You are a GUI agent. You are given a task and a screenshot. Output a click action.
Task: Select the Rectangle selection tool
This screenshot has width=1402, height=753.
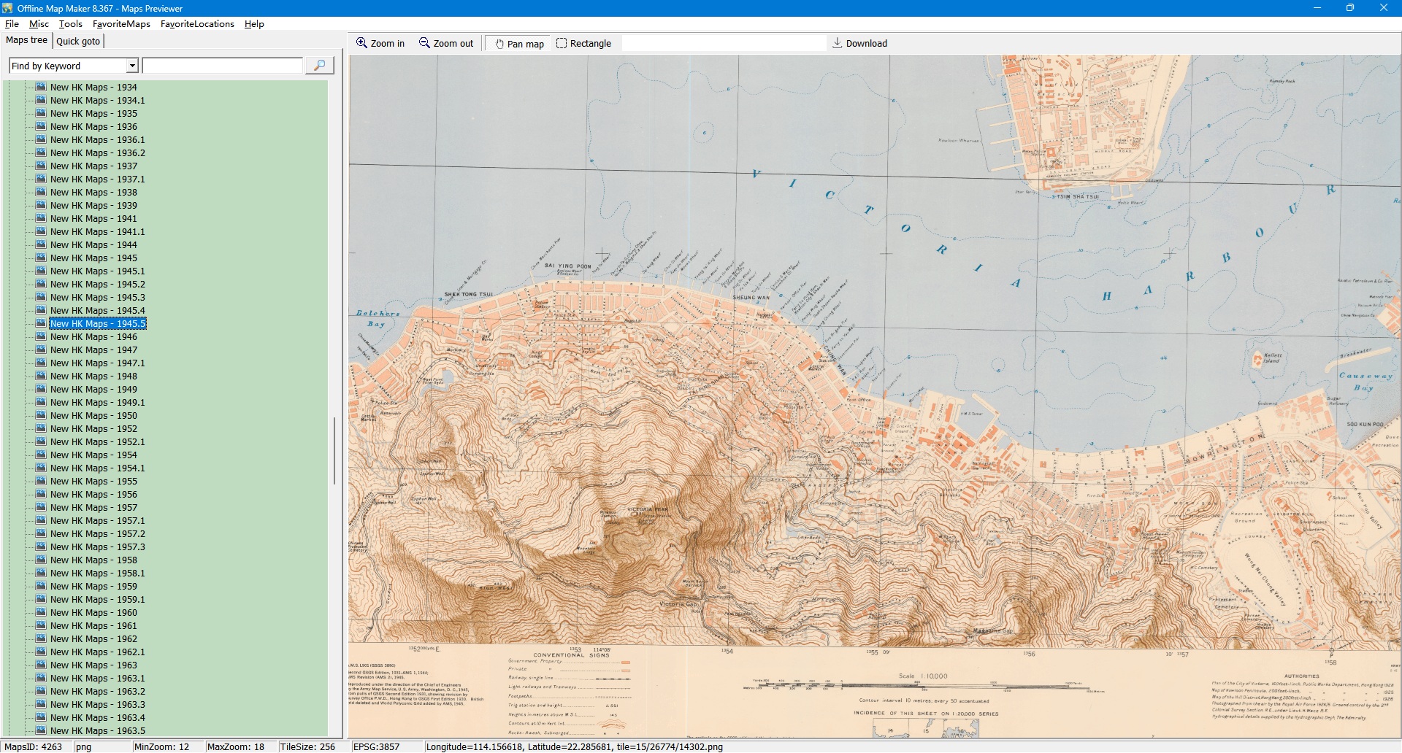pyautogui.click(x=583, y=44)
